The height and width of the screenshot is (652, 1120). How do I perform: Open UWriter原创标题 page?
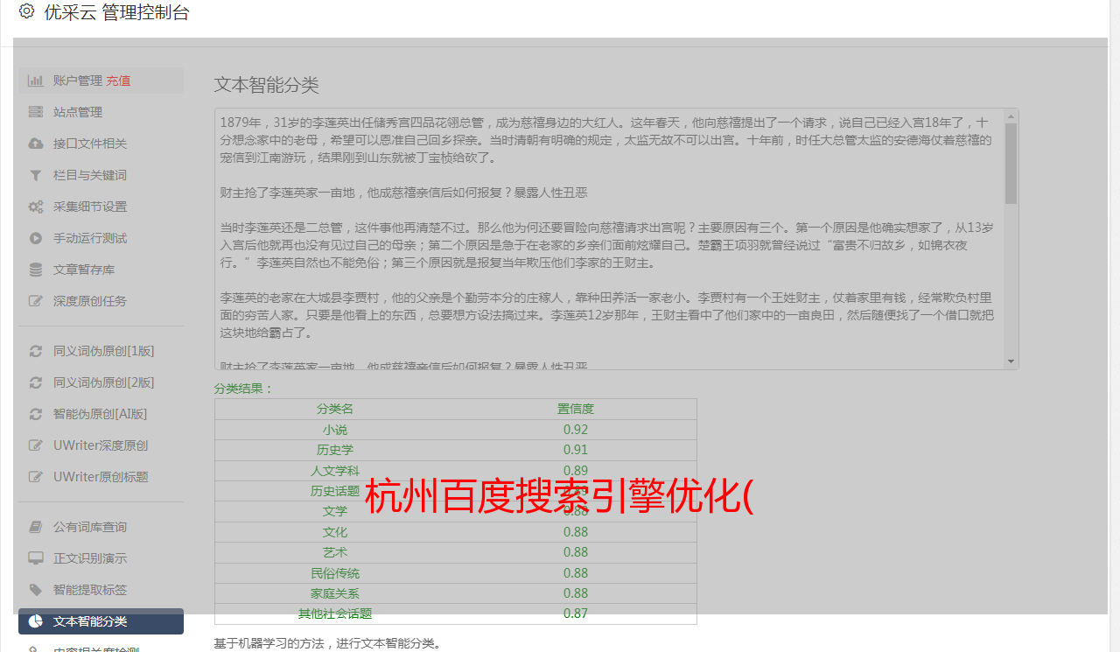coord(101,477)
